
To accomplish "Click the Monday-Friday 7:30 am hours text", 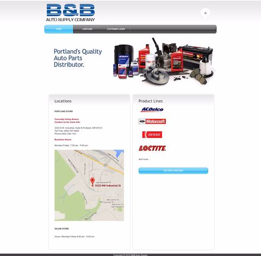I will tap(71, 145).
